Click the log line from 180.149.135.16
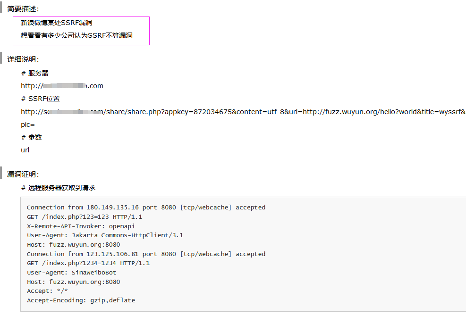The image size is (466, 316). 146,208
